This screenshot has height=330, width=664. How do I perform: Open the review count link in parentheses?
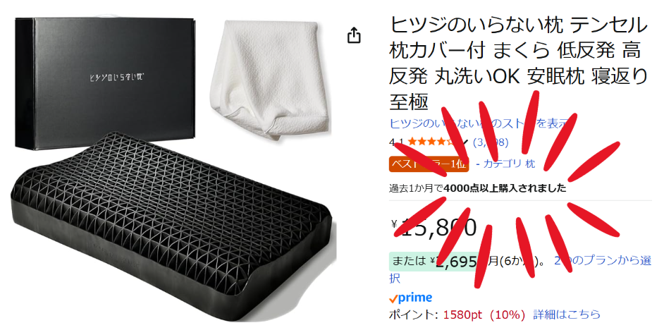tap(491, 142)
